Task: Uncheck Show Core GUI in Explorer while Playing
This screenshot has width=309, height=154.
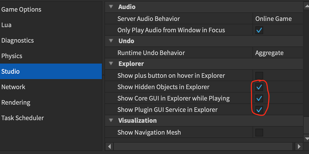Action: tap(259, 98)
